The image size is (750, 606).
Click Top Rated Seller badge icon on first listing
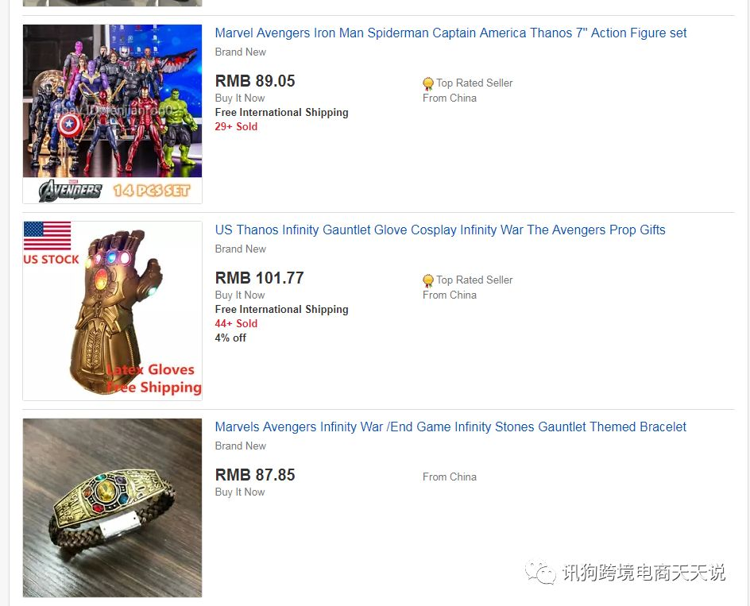(x=428, y=83)
